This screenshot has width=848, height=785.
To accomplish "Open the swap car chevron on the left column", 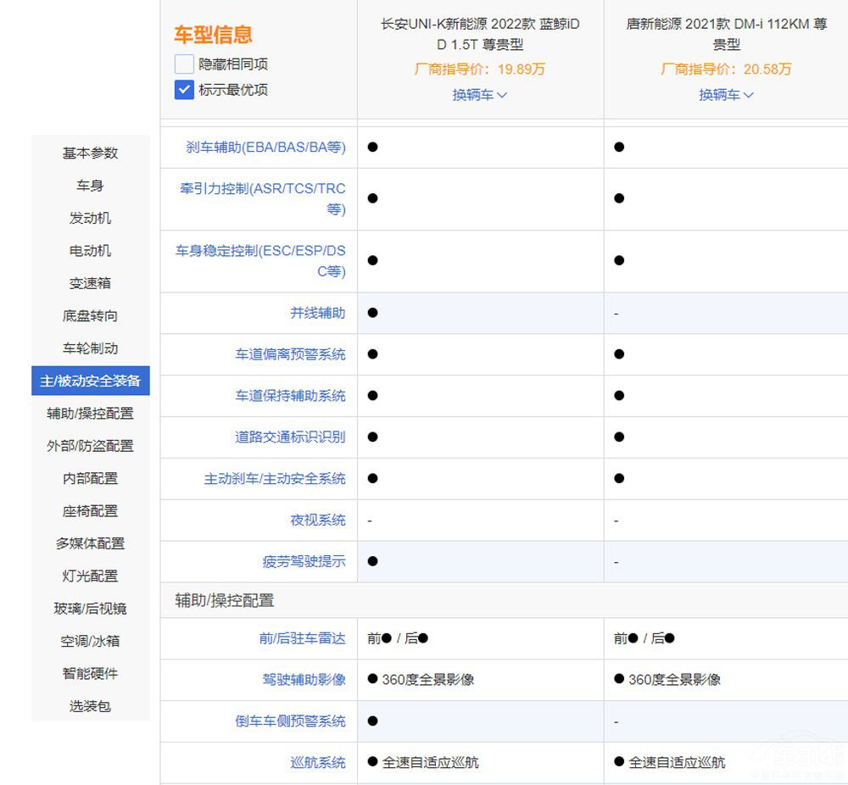I will (480, 95).
